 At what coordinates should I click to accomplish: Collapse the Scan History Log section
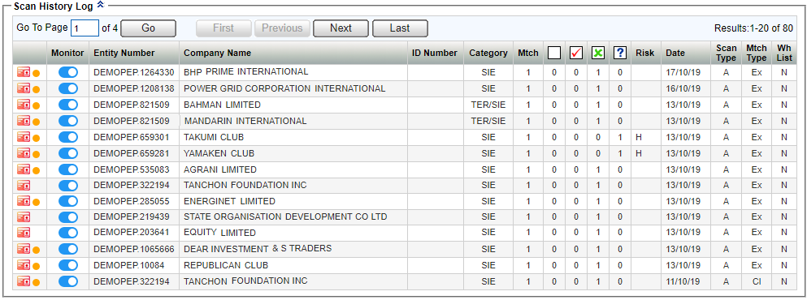coord(100,6)
